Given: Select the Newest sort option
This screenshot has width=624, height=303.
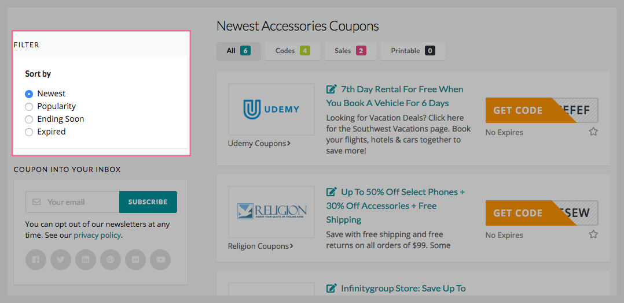Looking at the screenshot, I should (x=29, y=94).
